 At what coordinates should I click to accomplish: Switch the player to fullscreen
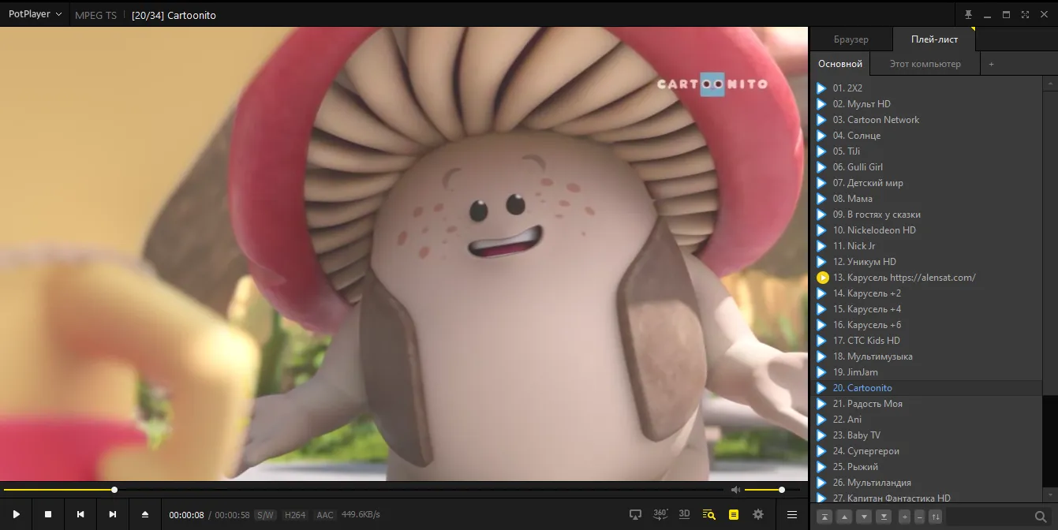[1025, 15]
